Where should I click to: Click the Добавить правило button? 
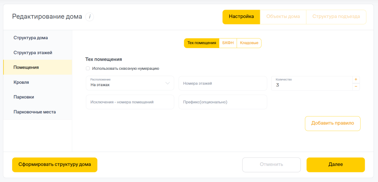[333, 124]
